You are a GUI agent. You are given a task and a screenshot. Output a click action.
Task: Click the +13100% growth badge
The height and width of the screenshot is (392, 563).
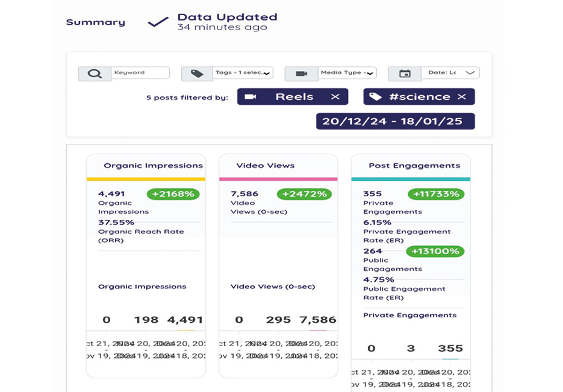435,251
